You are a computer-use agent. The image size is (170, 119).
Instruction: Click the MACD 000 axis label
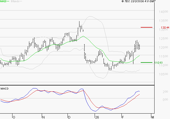tap(165, 100)
